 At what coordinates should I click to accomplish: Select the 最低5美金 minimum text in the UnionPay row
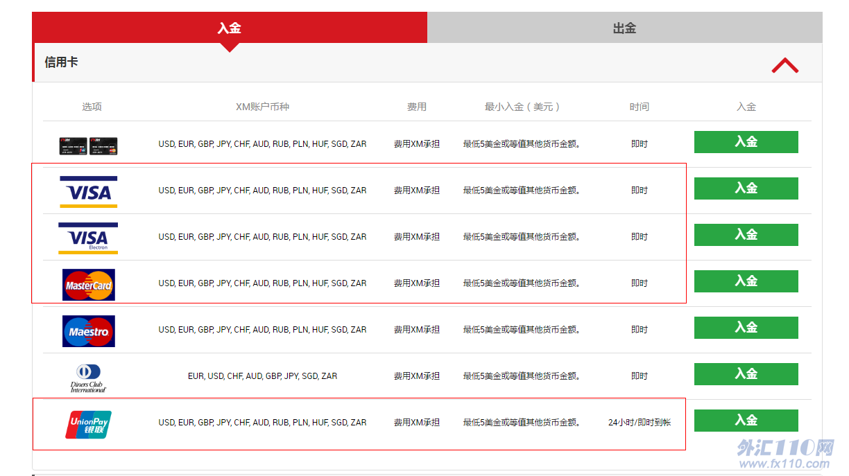[x=522, y=423]
